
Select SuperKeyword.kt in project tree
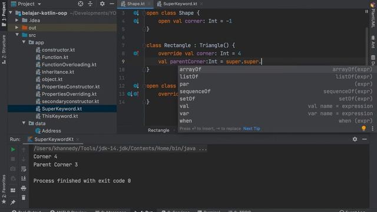click(61, 108)
